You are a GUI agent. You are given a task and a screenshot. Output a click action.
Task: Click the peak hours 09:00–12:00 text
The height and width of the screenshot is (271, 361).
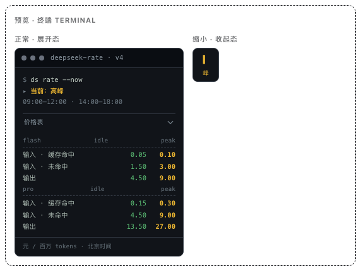45,102
